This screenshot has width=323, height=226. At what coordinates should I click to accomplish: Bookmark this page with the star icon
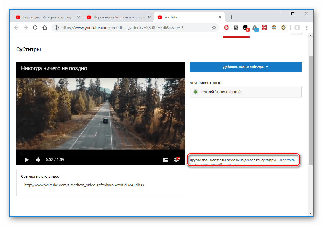(x=214, y=28)
